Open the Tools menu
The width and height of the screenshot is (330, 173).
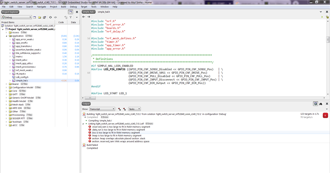click(x=93, y=7)
